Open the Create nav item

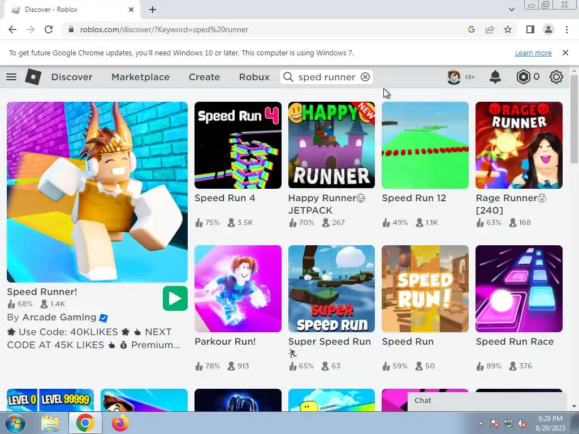[x=204, y=77]
